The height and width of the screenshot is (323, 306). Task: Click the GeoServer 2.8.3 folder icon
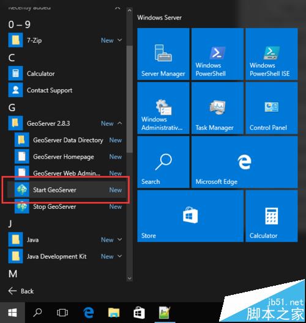point(15,123)
